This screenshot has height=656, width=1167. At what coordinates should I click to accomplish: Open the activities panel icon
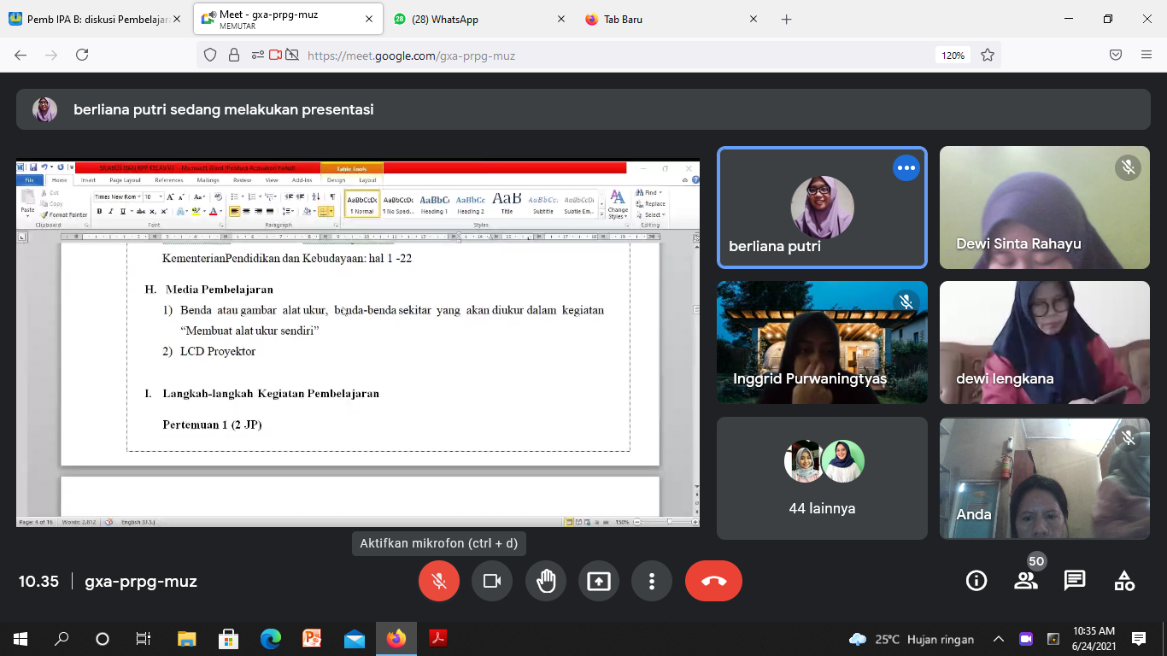pos(1124,581)
